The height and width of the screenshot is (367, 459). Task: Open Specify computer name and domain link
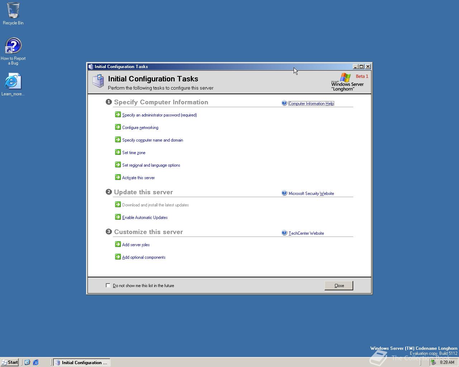coord(153,140)
